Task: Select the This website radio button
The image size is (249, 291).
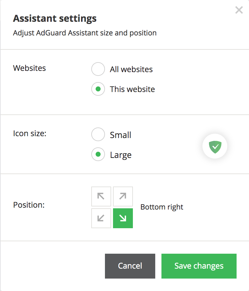Action: (98, 89)
